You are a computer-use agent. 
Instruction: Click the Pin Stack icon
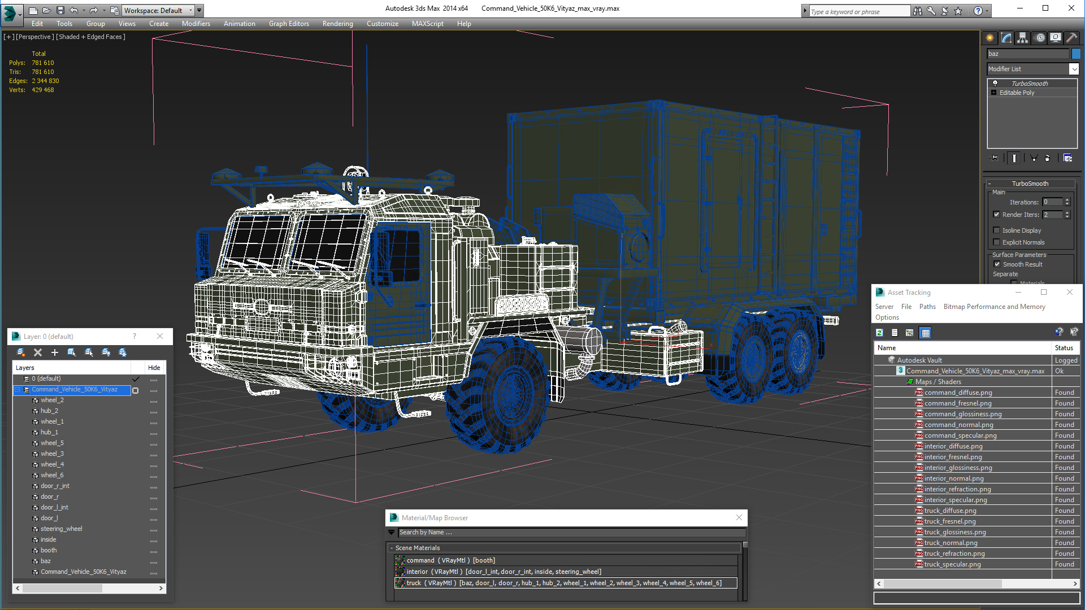click(x=995, y=158)
